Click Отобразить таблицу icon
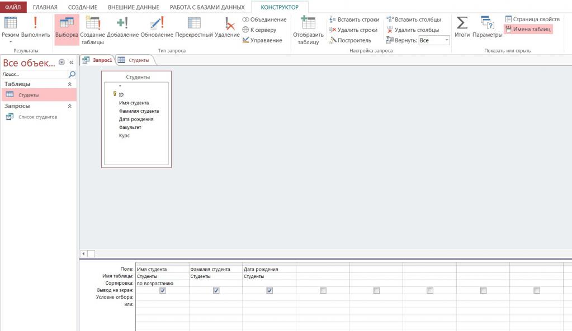This screenshot has height=331, width=572. (308, 23)
